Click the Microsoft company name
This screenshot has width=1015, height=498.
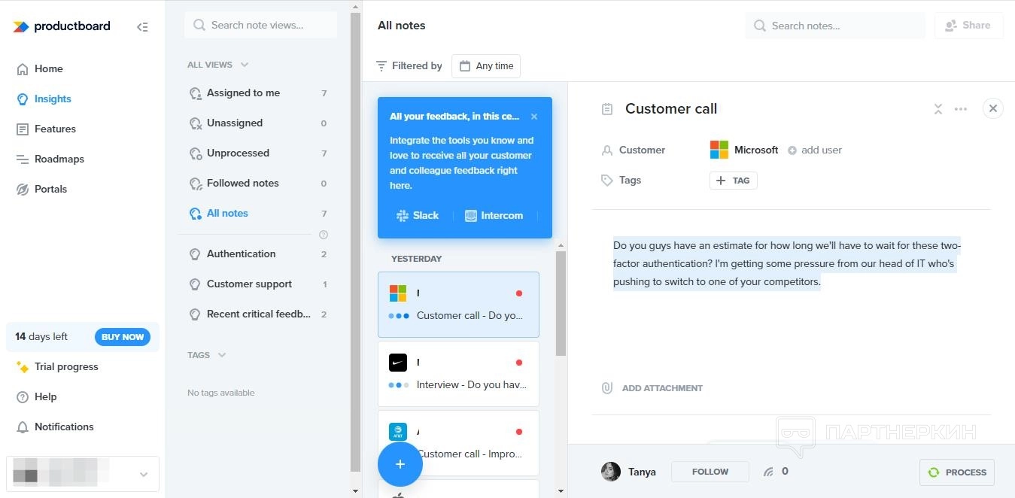coord(756,150)
